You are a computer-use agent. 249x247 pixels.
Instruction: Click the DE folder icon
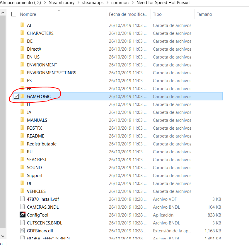pyautogui.click(x=22, y=41)
